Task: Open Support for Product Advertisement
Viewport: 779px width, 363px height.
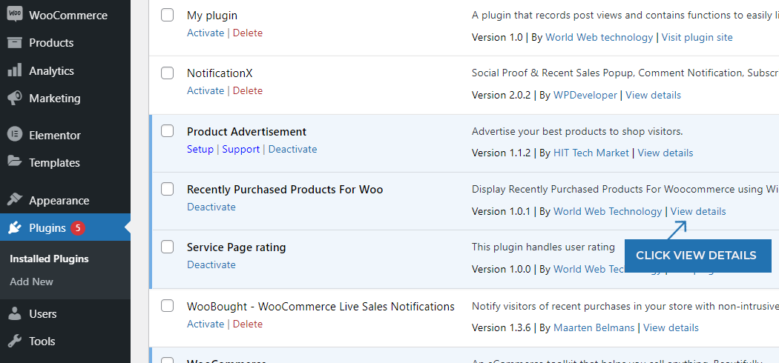Action: pyautogui.click(x=241, y=149)
